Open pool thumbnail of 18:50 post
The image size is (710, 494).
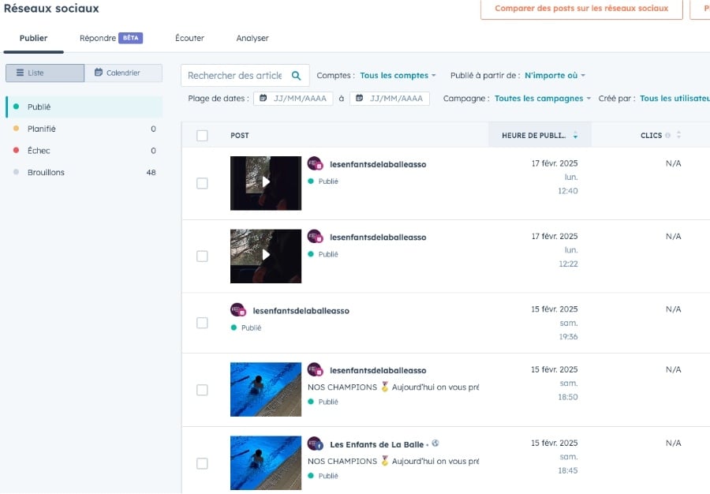(x=266, y=389)
